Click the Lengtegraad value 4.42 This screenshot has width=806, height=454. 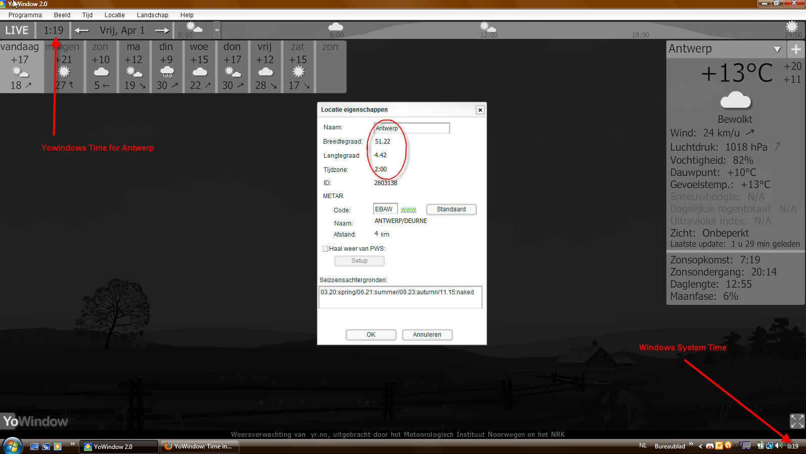click(380, 155)
